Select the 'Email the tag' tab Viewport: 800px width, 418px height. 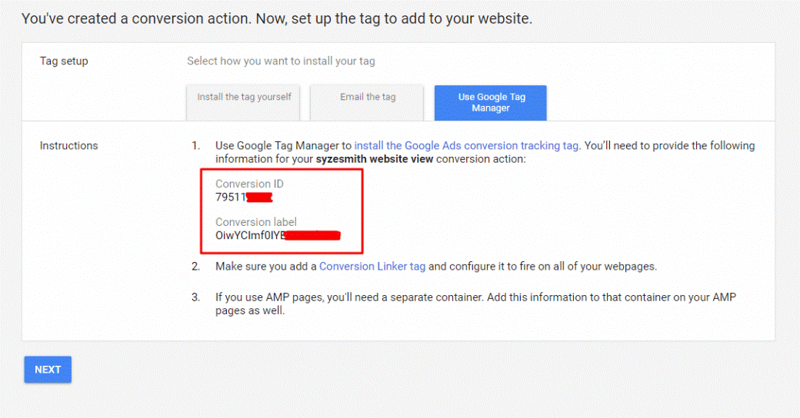[x=368, y=102]
